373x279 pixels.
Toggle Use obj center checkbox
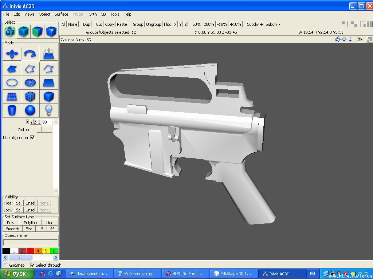point(32,137)
